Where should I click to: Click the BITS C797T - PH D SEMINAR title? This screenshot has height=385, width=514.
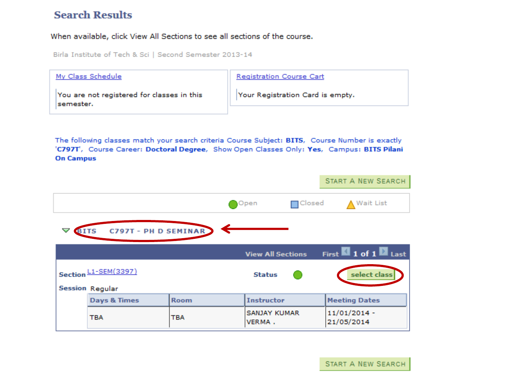click(141, 231)
